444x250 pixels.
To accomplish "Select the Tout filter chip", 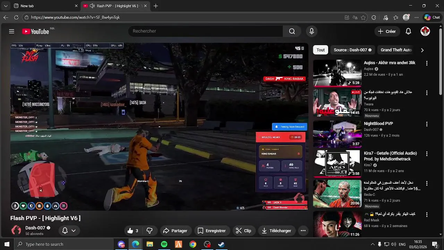I will click(x=321, y=50).
